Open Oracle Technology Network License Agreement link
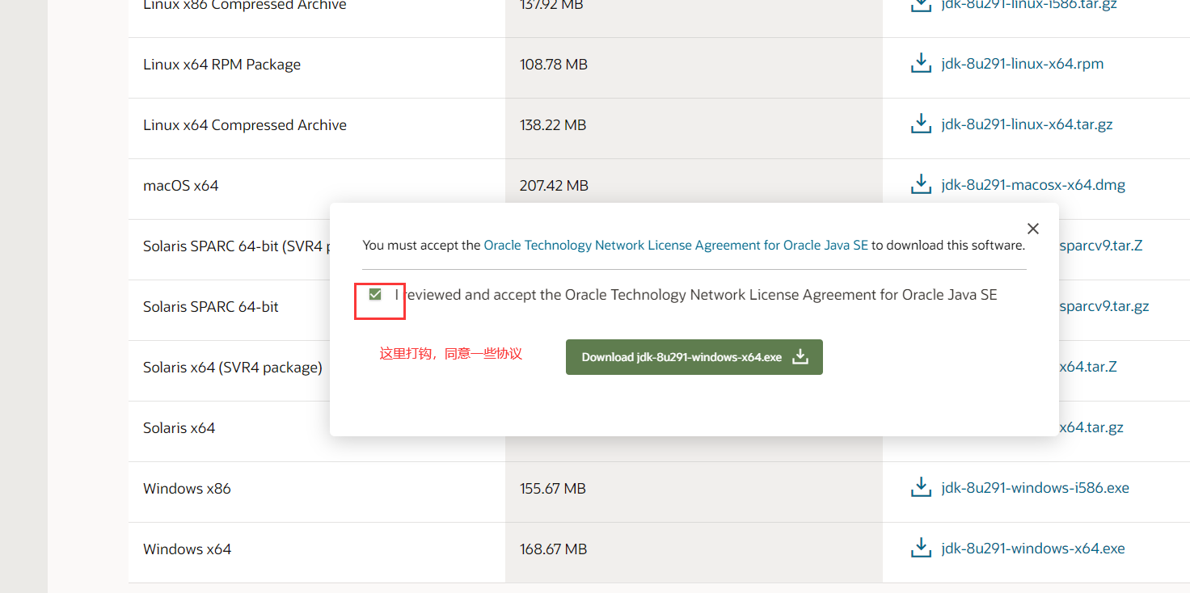The image size is (1190, 593). pos(676,245)
